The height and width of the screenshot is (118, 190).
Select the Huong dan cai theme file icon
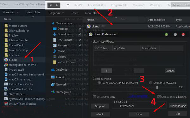pos(6,65)
